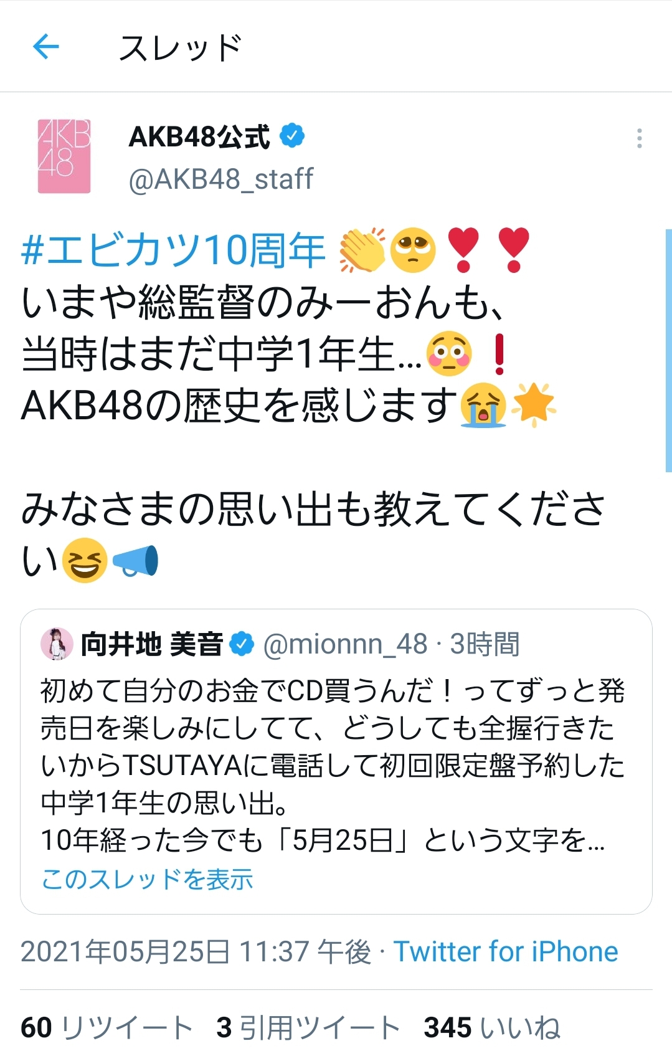Open the three-dot tweet options menu
This screenshot has width=672, height=1061.
point(639,138)
